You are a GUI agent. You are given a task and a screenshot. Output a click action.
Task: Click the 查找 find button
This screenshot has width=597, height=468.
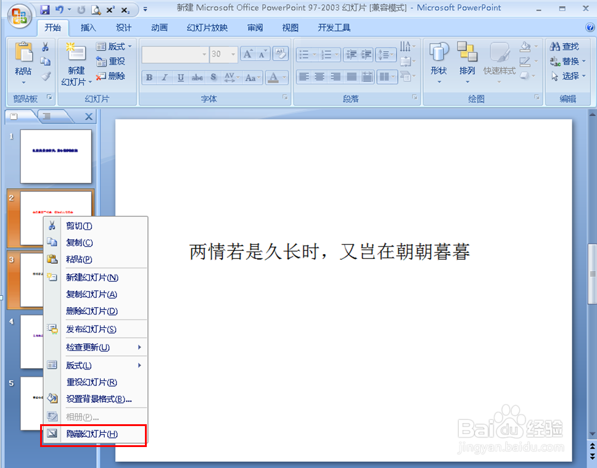pos(564,46)
